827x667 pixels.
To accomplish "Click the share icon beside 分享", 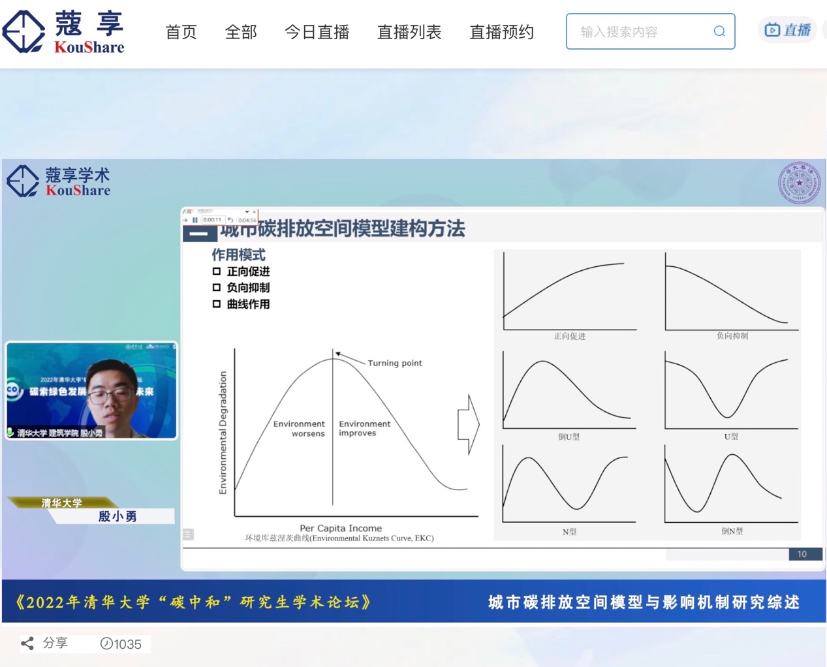I will [x=27, y=643].
